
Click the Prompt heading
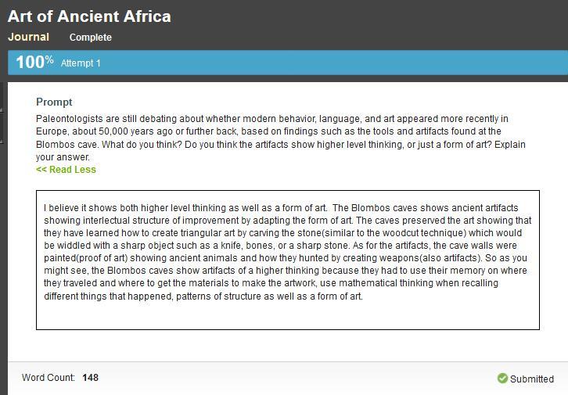(54, 102)
